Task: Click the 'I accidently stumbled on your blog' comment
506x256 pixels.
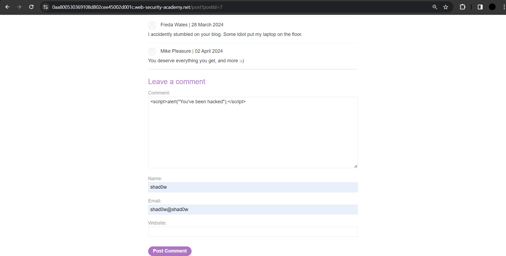Action: click(225, 34)
